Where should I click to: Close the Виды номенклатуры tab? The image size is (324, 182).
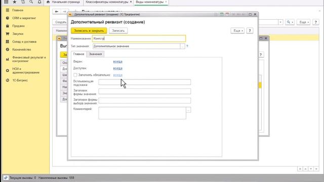[x=166, y=2]
